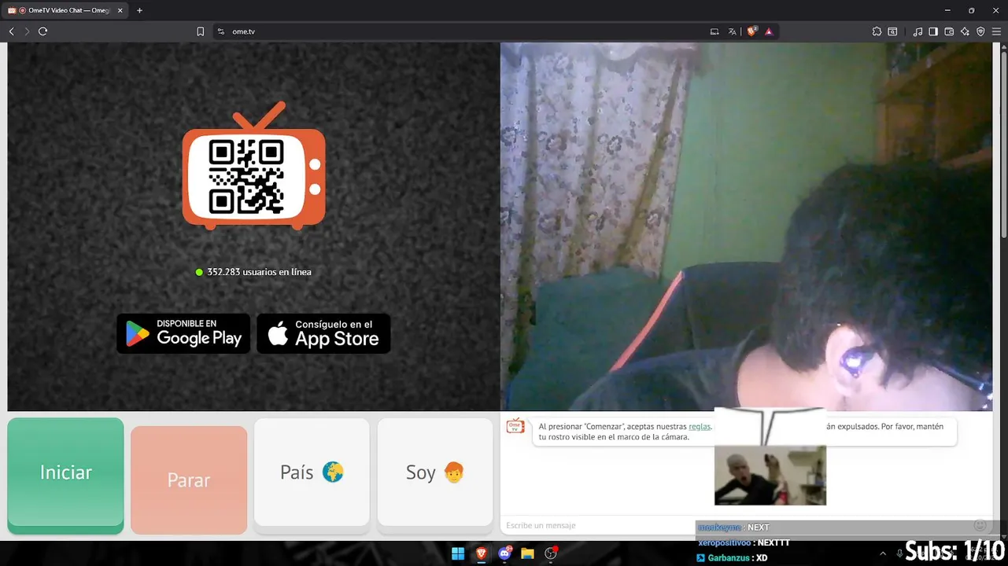Bookmark this page via the bookmark icon
Viewport: 1008px width, 566px height.
point(201,31)
